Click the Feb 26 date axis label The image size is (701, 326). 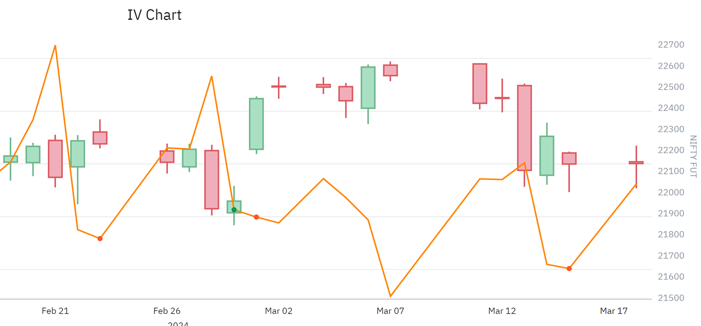[x=167, y=311]
